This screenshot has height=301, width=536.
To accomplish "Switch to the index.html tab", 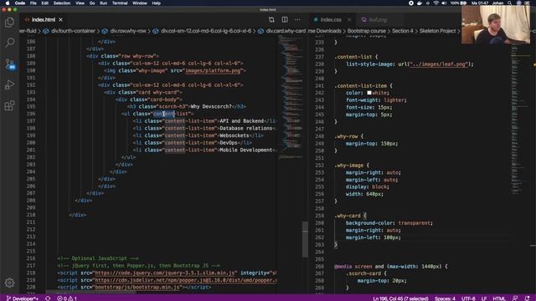I will [43, 20].
